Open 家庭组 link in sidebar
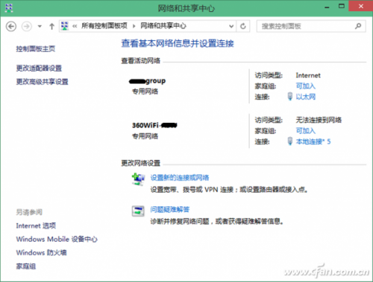Screen dimensions: 373x282 pyautogui.click(x=26, y=266)
